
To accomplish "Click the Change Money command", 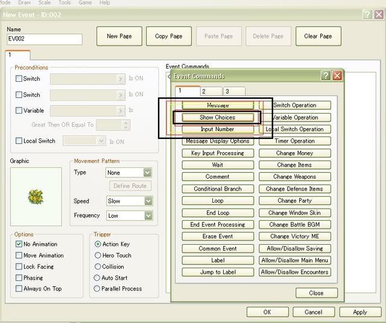I will pos(295,153).
